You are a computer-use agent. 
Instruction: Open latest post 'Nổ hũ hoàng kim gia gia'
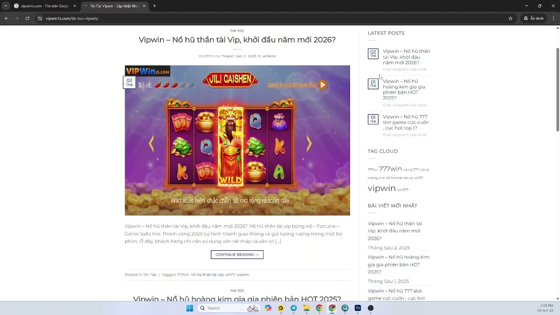click(404, 90)
